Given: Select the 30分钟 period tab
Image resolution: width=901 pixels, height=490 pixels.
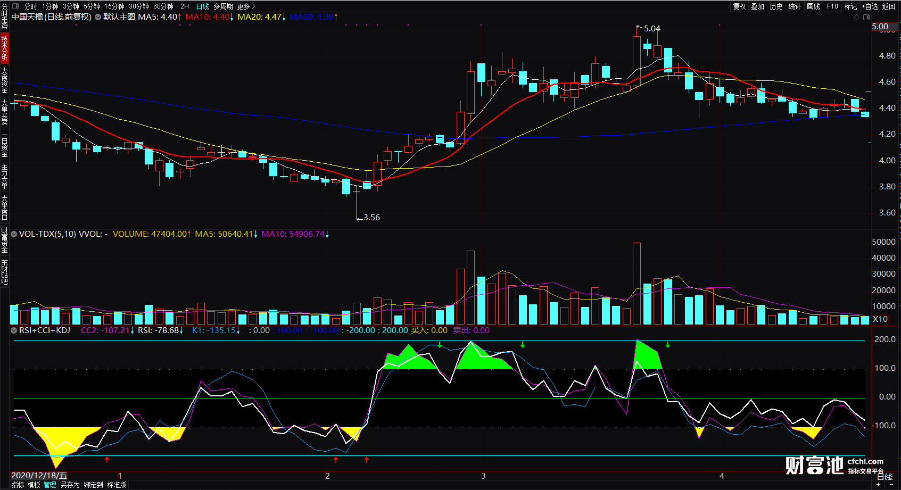Looking at the screenshot, I should pyautogui.click(x=138, y=6).
